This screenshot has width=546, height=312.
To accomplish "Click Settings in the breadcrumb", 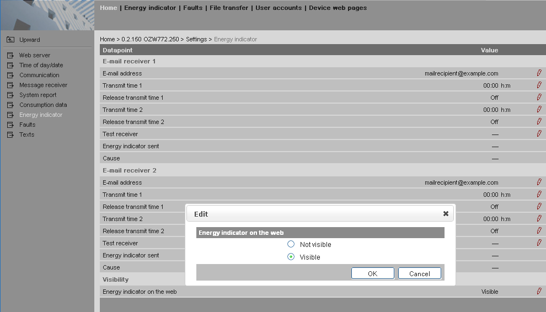I will coord(196,39).
